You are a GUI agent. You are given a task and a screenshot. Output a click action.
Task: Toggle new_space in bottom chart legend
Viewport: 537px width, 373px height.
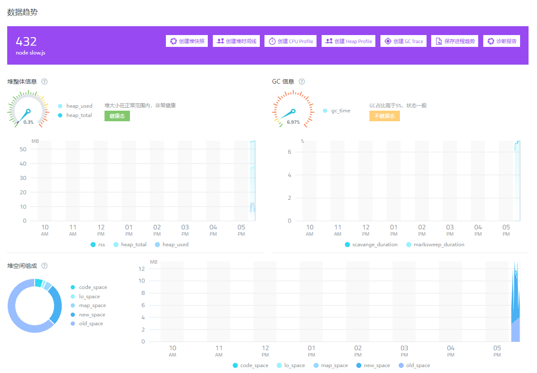(372, 365)
